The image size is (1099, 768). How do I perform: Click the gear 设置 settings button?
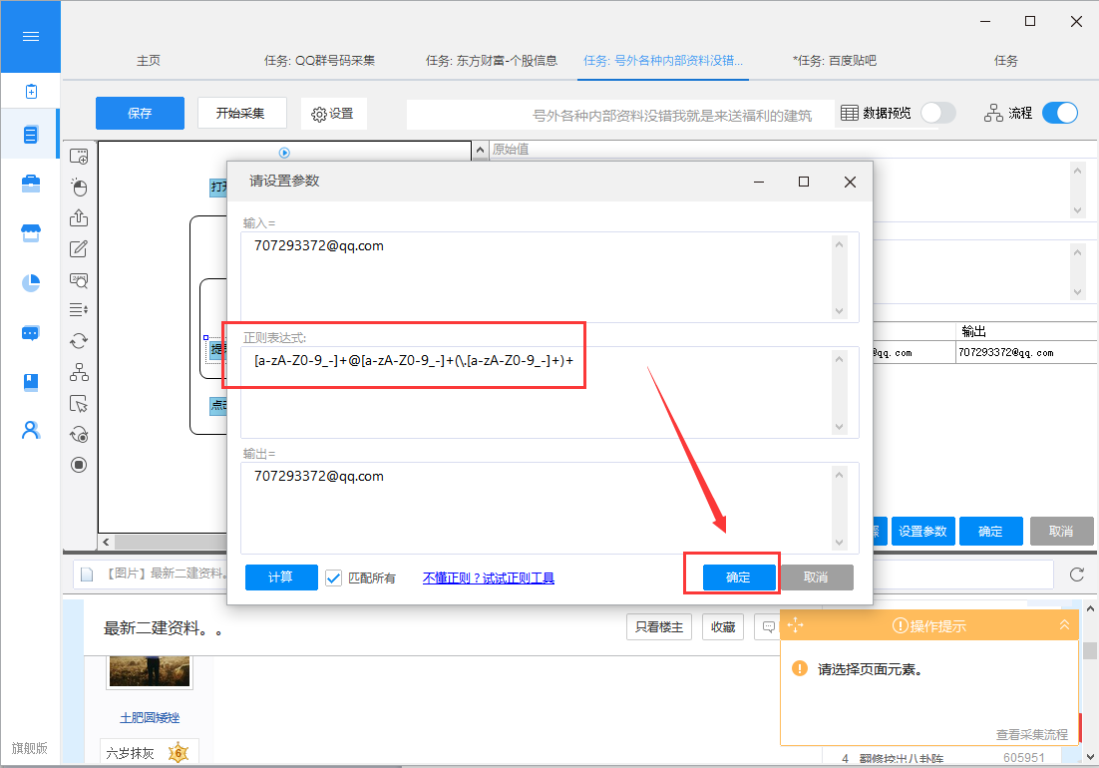[x=333, y=114]
